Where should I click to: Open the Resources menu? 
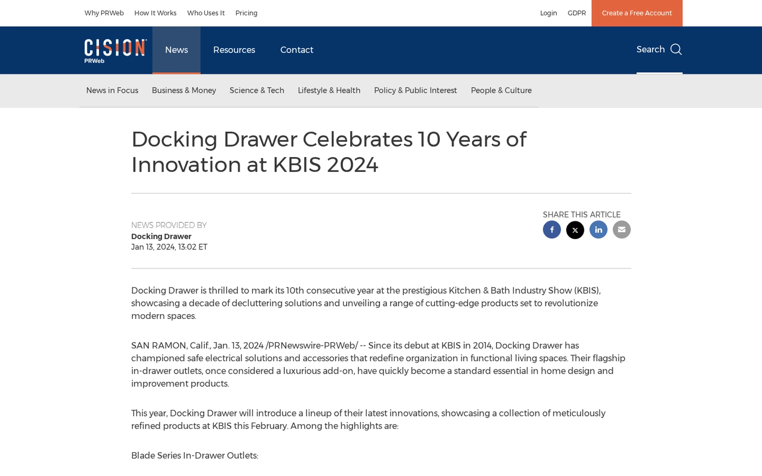[234, 50]
